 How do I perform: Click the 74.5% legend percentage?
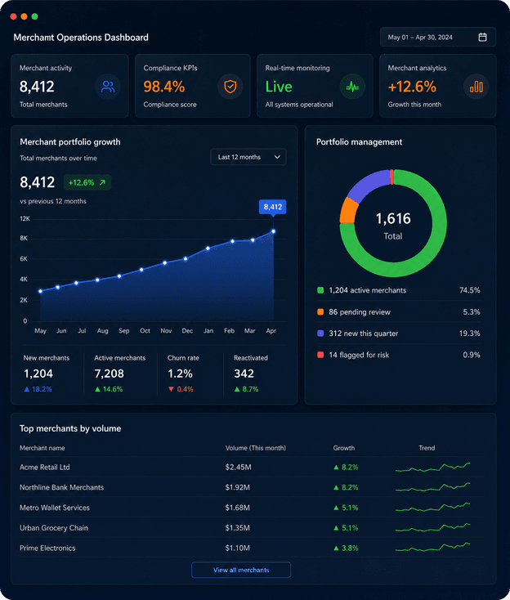pyautogui.click(x=469, y=290)
